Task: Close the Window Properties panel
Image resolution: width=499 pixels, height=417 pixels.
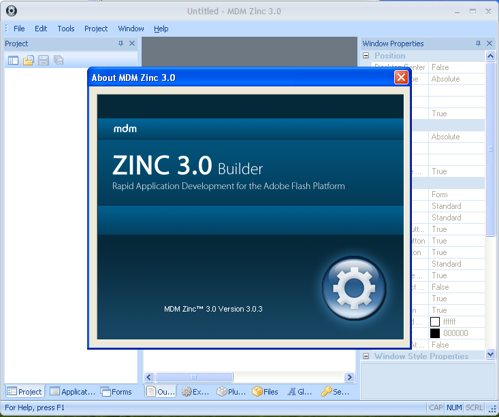Action: click(489, 44)
